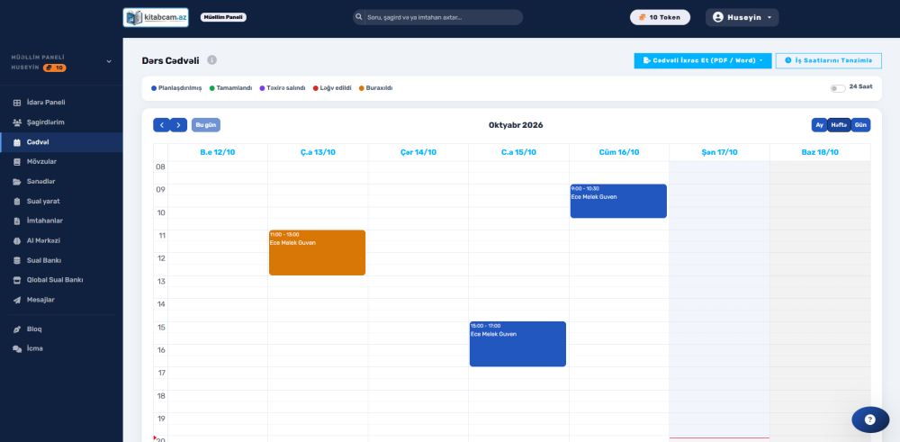The width and height of the screenshot is (900, 442).
Task: Click the Mesajlar paper plane icon
Action: point(16,300)
